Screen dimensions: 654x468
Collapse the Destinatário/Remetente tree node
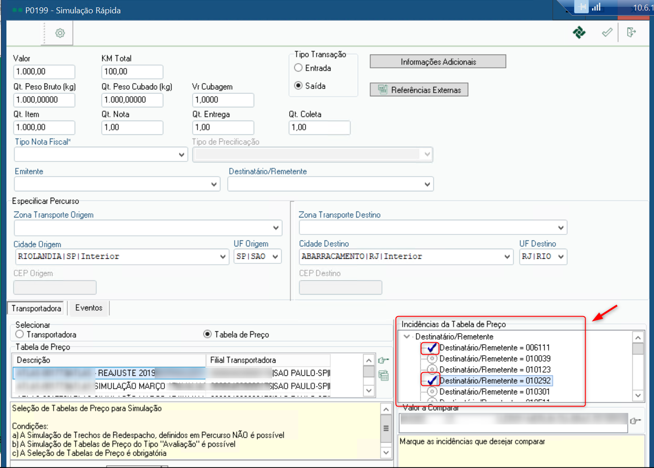(x=407, y=336)
